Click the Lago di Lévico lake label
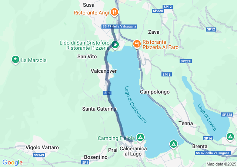 click(x=207, y=117)
